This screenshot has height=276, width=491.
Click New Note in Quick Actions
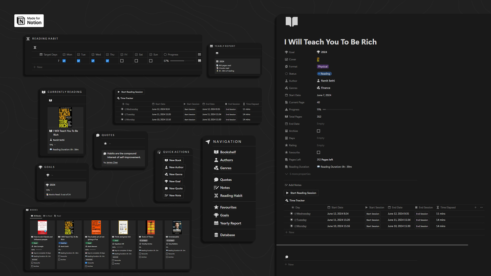click(173, 195)
